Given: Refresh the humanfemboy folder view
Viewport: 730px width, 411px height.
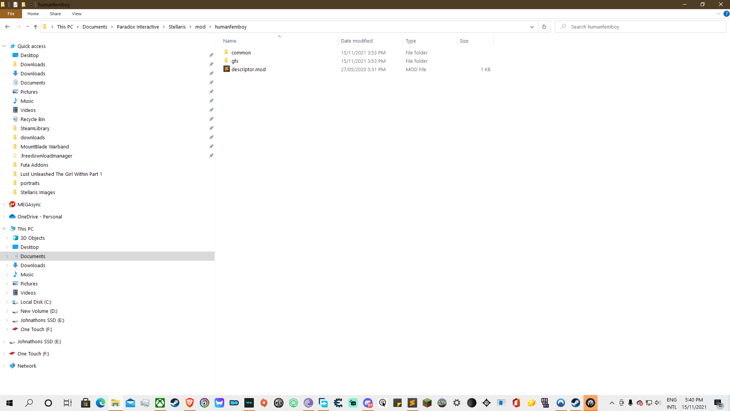Looking at the screenshot, I should (544, 27).
